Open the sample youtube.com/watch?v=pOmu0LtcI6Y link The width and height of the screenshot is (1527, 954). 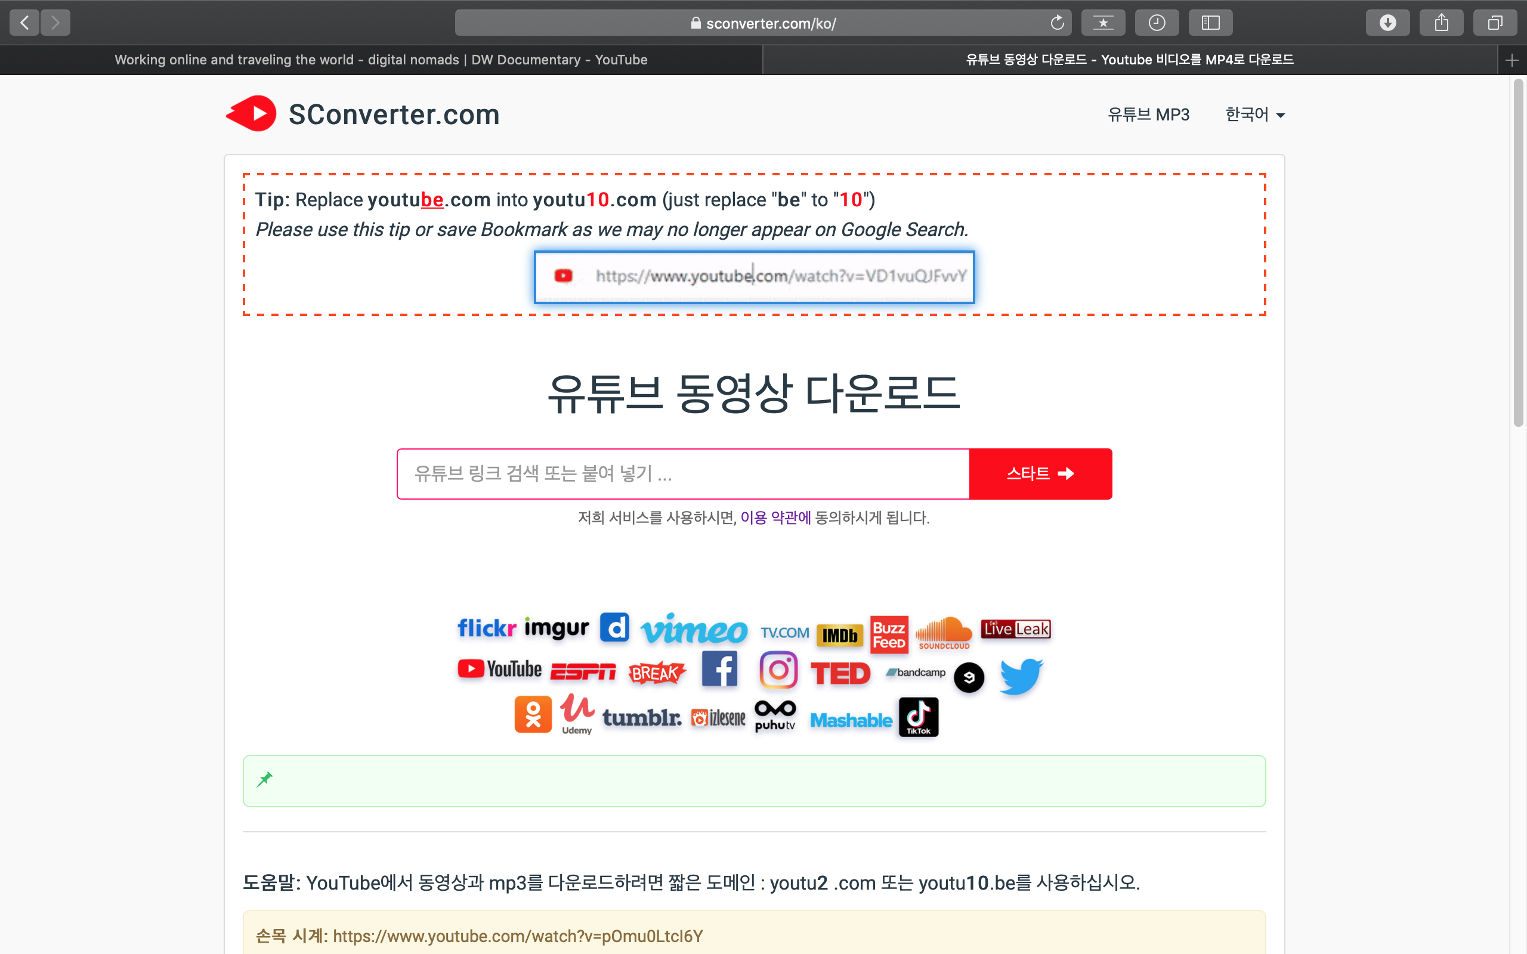[x=517, y=936]
